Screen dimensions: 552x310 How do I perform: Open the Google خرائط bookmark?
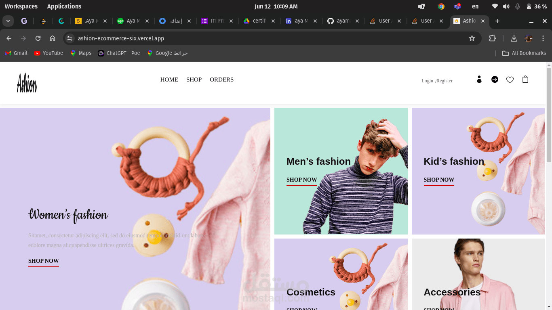pos(167,53)
